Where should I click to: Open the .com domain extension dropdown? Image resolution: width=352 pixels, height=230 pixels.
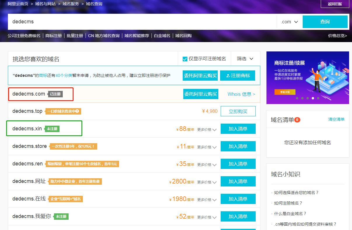click(289, 22)
